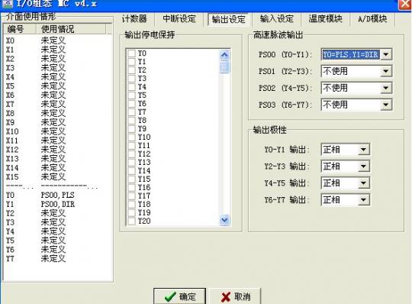Open the A/D模块 tab

[x=372, y=19]
